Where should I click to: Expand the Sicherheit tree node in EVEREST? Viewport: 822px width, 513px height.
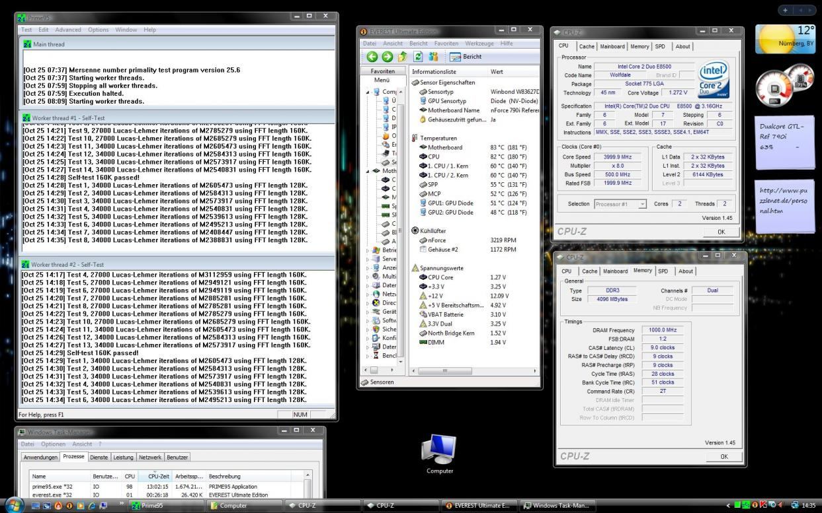(369, 329)
